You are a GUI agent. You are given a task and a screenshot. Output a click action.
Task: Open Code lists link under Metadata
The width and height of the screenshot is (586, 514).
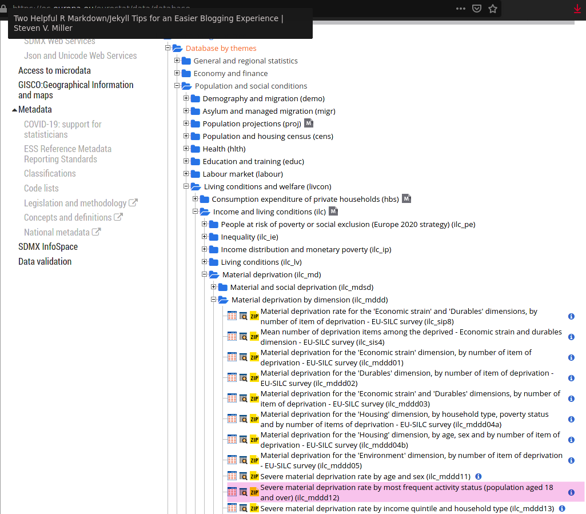point(41,189)
